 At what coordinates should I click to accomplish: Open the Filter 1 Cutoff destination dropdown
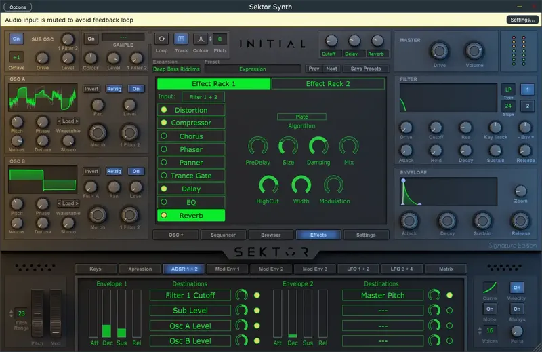point(192,295)
